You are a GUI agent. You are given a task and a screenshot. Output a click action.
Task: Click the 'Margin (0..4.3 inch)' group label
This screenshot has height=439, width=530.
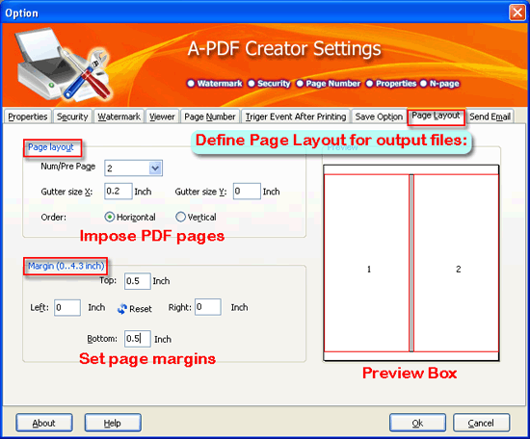pyautogui.click(x=66, y=266)
